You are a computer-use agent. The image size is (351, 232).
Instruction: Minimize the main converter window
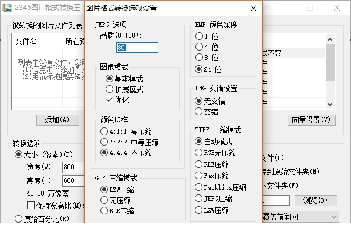[x=283, y=8]
